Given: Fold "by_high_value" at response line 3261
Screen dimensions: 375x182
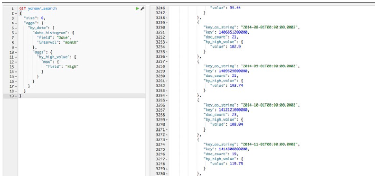Looking at the screenshot, I should point(167,81).
